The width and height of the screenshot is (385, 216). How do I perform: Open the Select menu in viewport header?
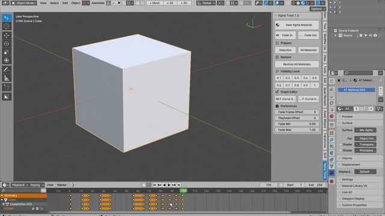point(54,3)
